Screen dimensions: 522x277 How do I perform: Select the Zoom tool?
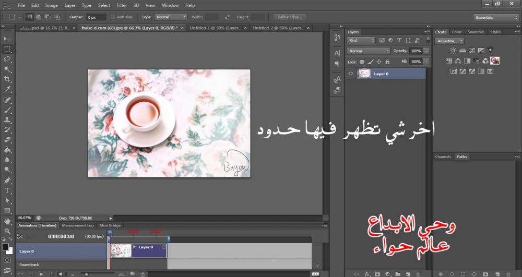tap(7, 230)
